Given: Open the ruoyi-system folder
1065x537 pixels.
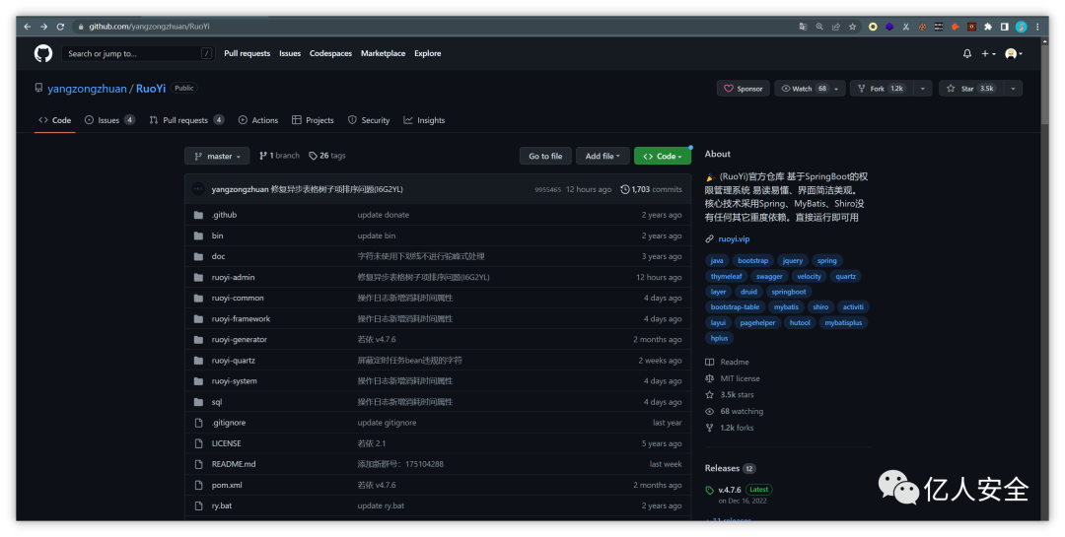Looking at the screenshot, I should 235,381.
